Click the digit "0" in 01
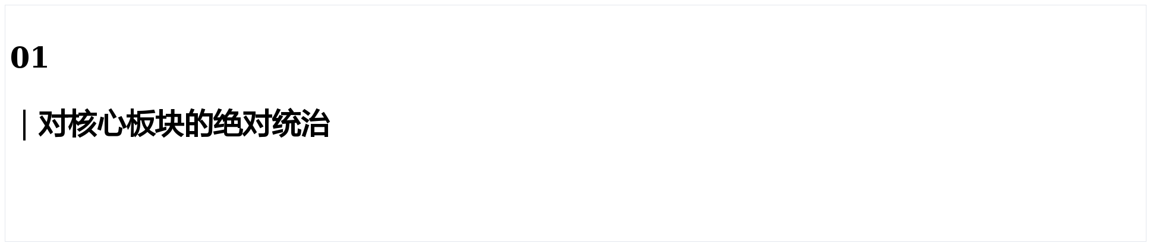1153x246 pixels. coord(20,58)
